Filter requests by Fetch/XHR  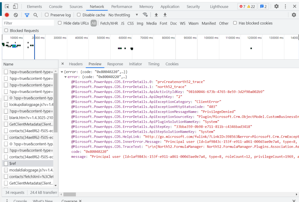click(109, 23)
